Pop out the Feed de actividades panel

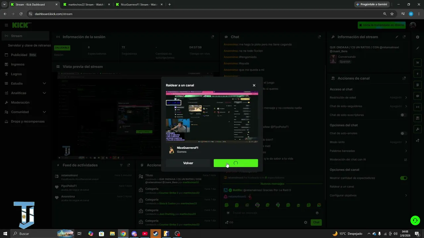coord(129,165)
